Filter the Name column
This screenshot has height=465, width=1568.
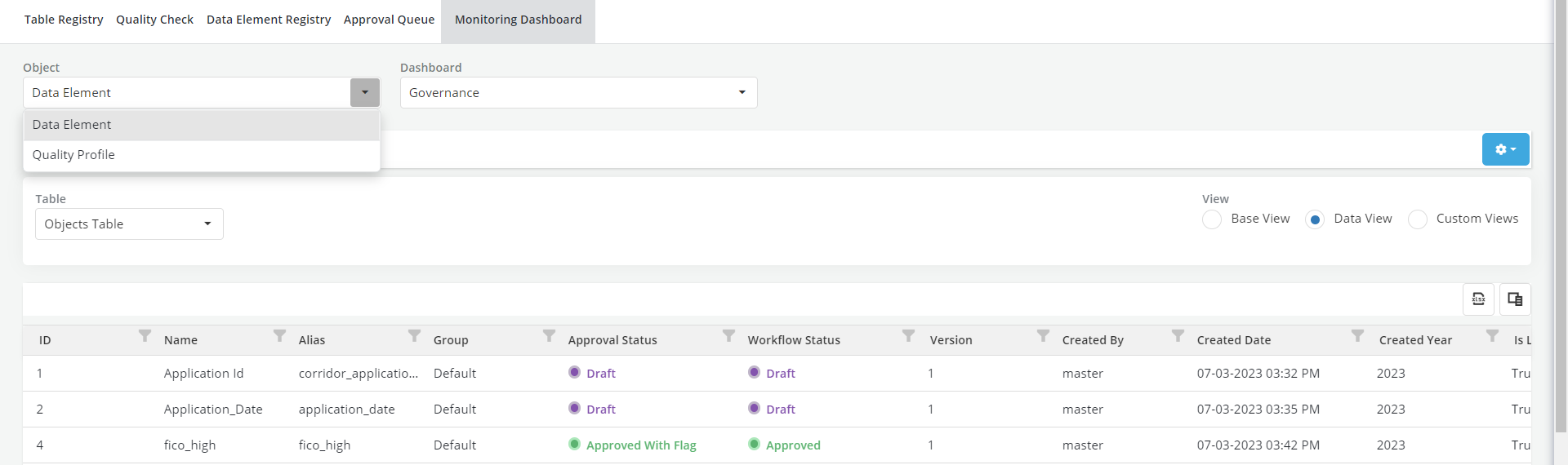click(279, 335)
